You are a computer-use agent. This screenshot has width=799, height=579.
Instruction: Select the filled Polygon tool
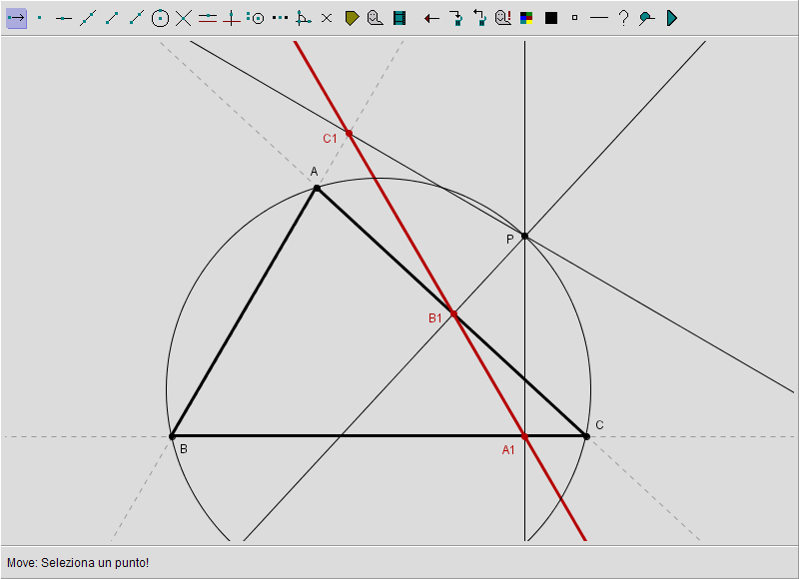(352, 18)
